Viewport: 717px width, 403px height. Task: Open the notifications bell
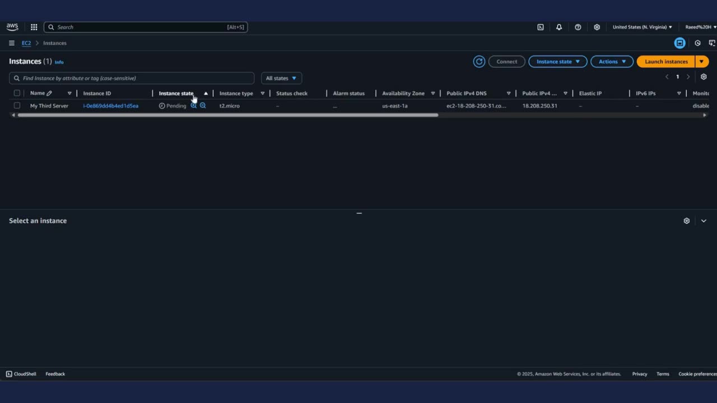559,27
